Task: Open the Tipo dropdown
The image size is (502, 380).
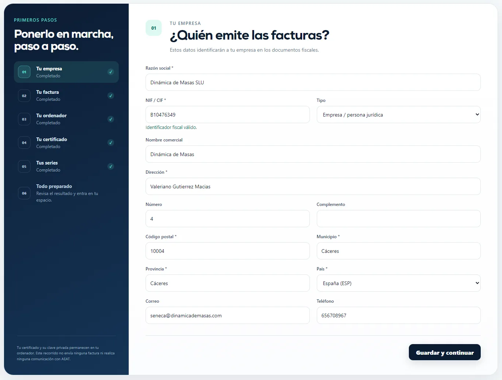Action: (399, 115)
